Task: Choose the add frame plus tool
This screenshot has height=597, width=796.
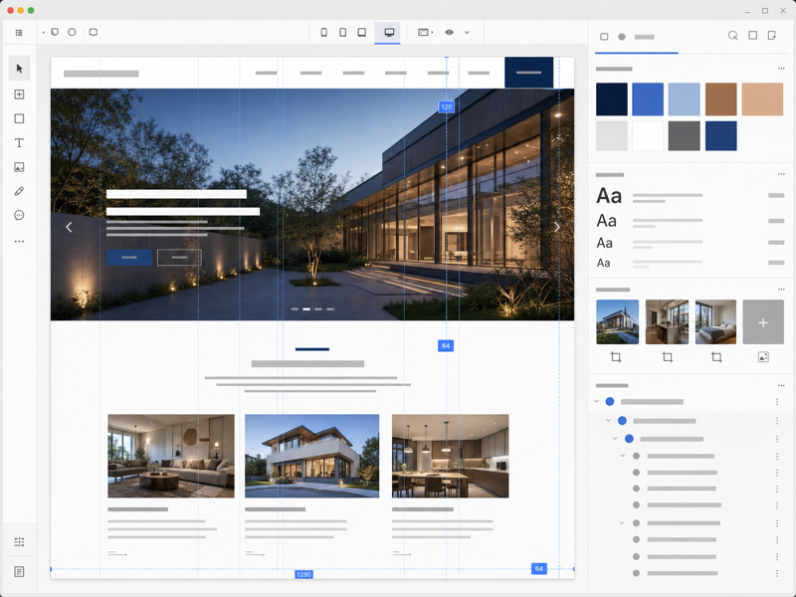Action: pos(19,95)
